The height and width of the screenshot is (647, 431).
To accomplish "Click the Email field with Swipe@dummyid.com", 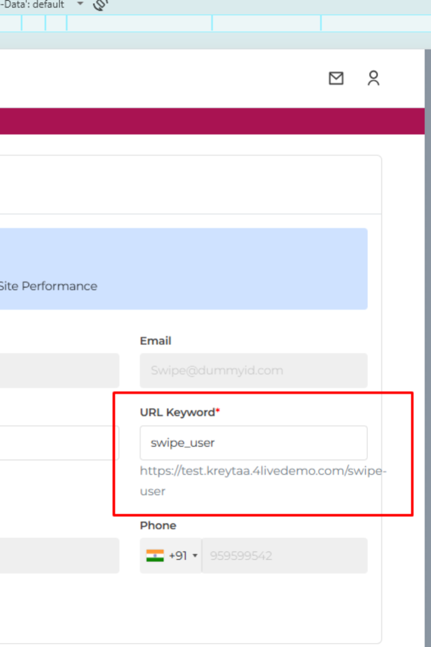I will (253, 370).
